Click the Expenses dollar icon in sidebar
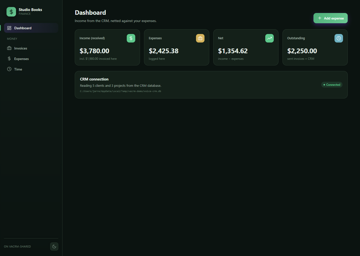 [9, 58]
